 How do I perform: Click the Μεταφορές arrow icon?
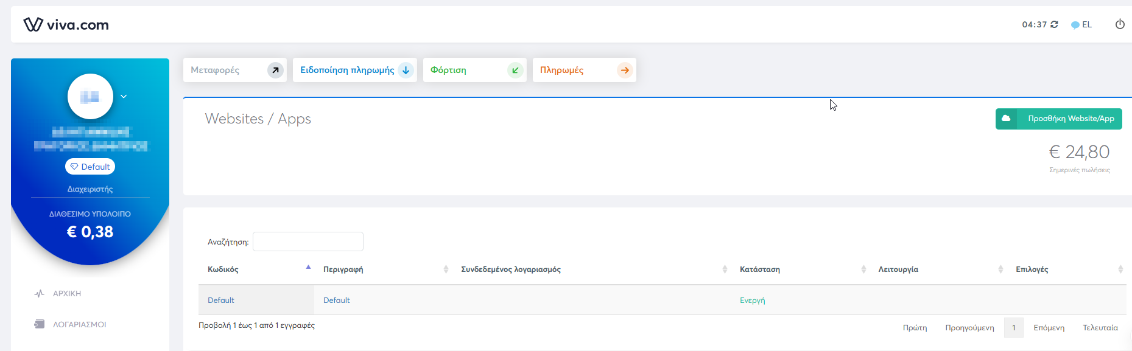(x=275, y=71)
